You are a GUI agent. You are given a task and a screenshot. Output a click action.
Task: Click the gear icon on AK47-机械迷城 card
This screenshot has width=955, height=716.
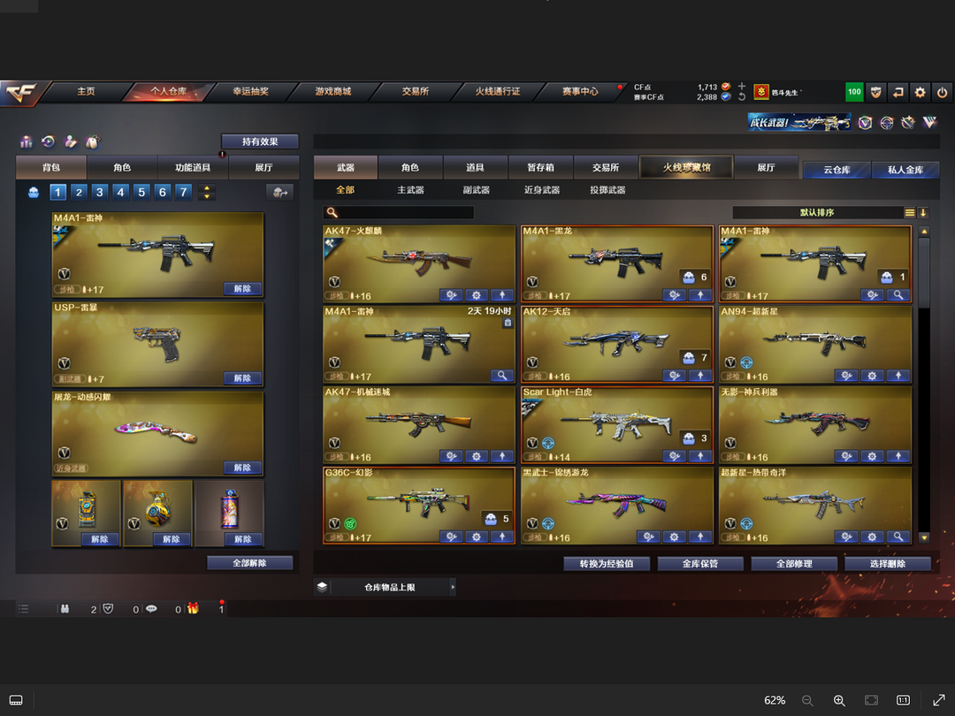coord(477,456)
